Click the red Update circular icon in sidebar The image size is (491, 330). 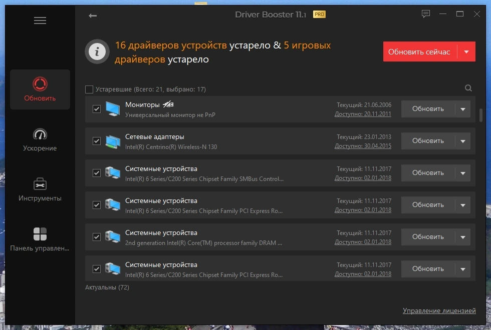(x=40, y=84)
